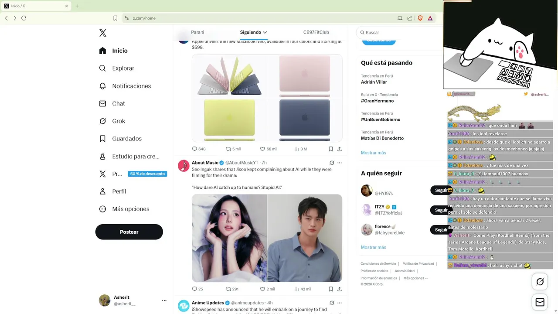Open Asherit account menu dots
The height and width of the screenshot is (314, 558).
164,300
